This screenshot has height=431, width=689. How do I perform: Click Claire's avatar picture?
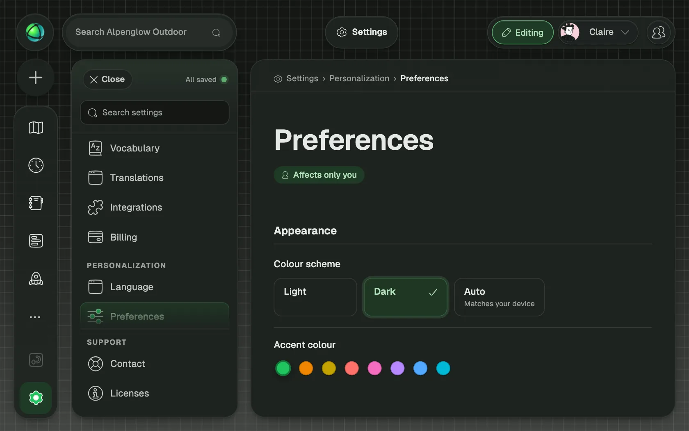click(x=570, y=32)
